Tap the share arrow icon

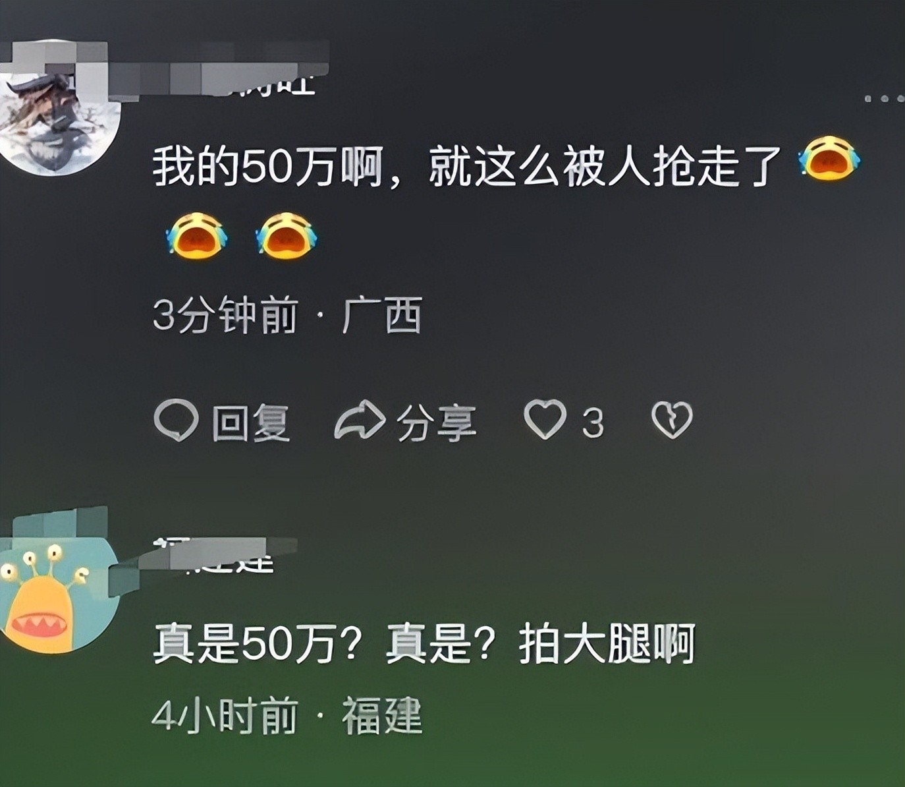360,420
